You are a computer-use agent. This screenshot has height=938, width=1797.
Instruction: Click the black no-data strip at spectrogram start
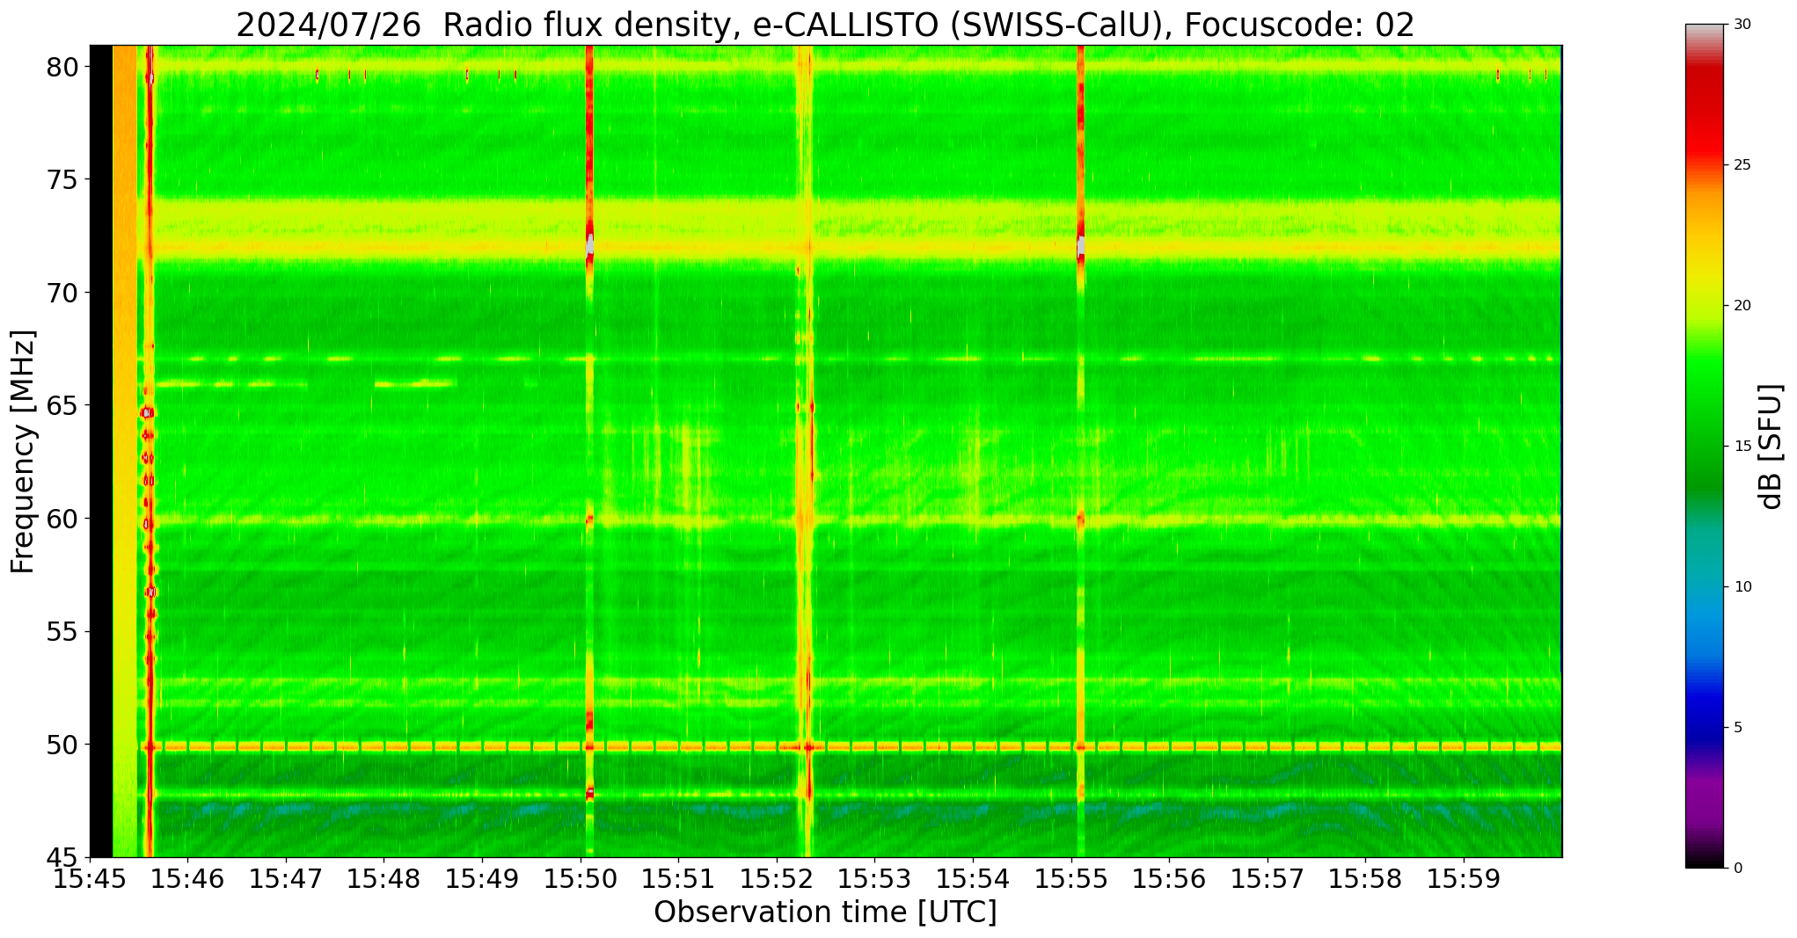pyautogui.click(x=101, y=451)
